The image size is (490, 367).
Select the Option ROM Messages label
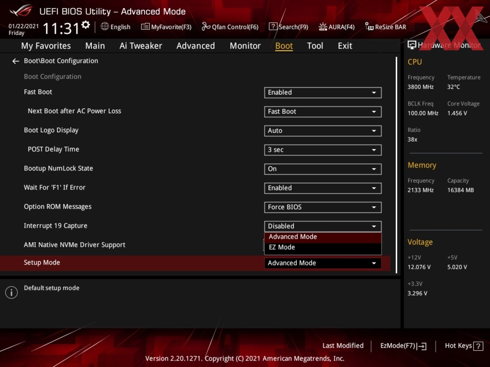(x=58, y=207)
